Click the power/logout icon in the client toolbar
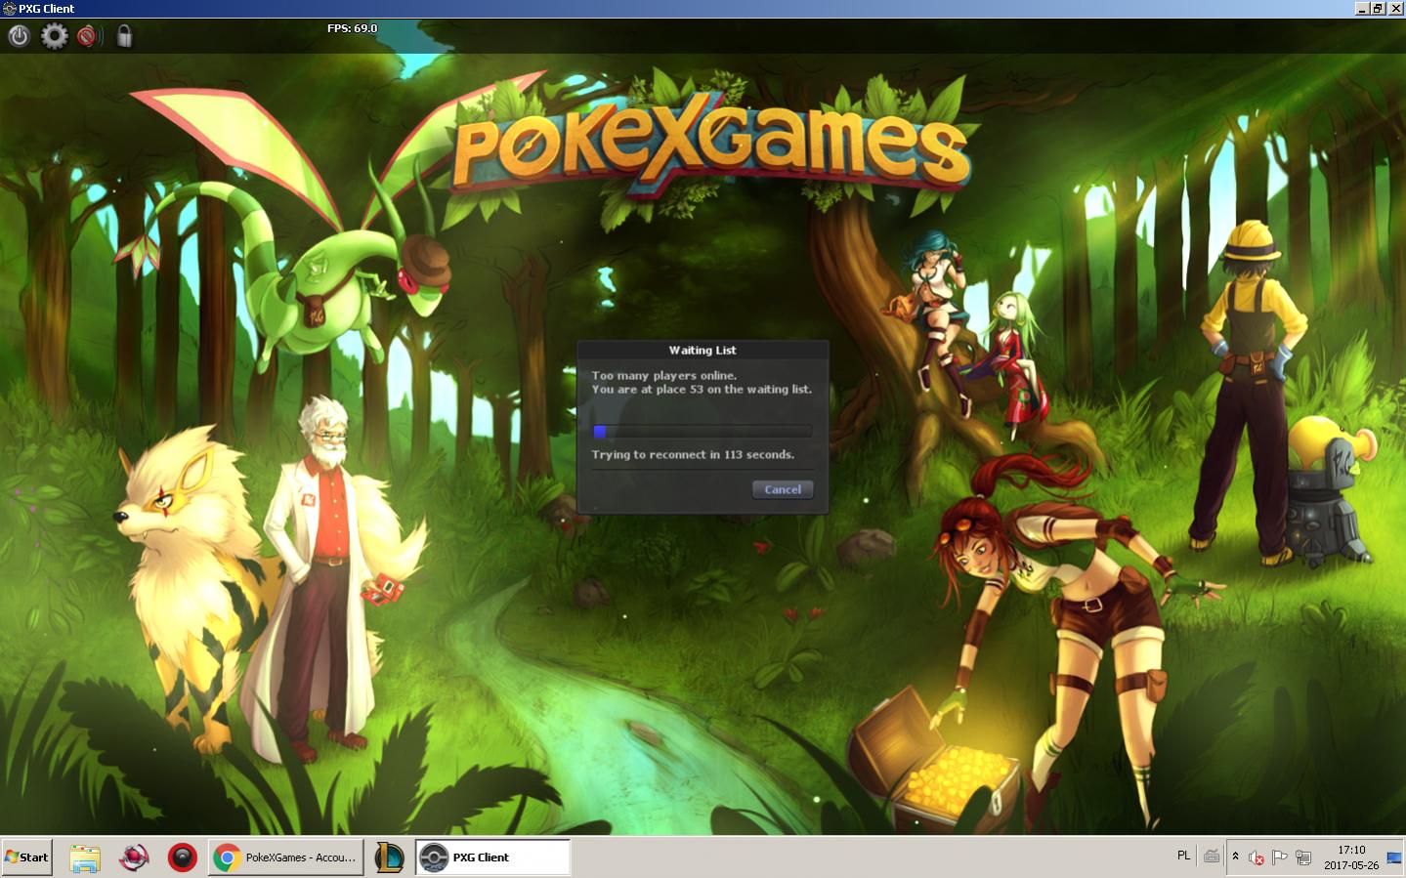The image size is (1406, 878). [19, 36]
